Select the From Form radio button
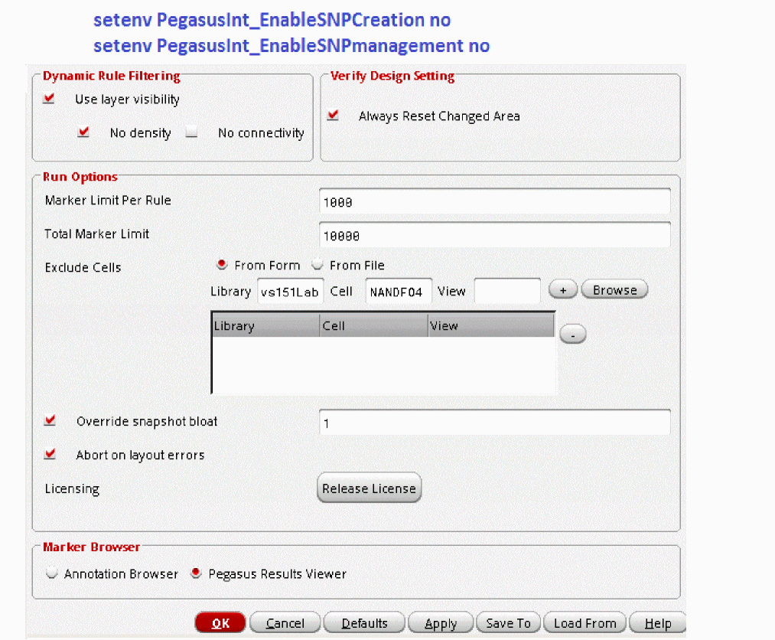The width and height of the screenshot is (775, 640). coord(221,265)
